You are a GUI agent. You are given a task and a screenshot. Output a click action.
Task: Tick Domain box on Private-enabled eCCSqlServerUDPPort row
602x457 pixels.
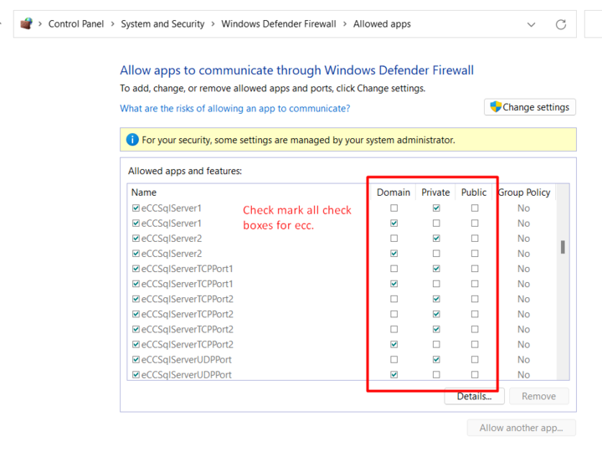[x=394, y=360]
